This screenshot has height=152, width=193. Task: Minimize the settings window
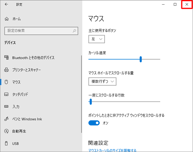tap(163, 5)
